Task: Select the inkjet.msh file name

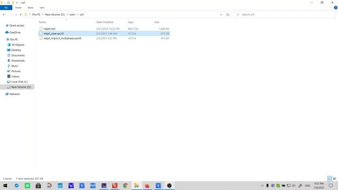Action: [x=49, y=28]
